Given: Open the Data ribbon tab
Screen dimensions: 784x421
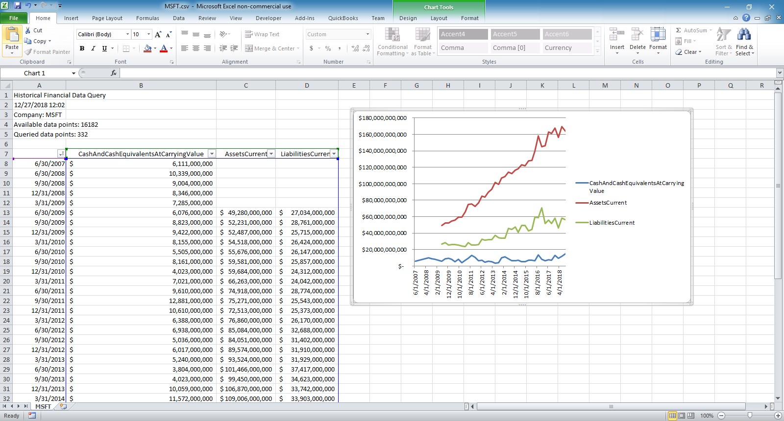Looking at the screenshot, I should point(179,18).
